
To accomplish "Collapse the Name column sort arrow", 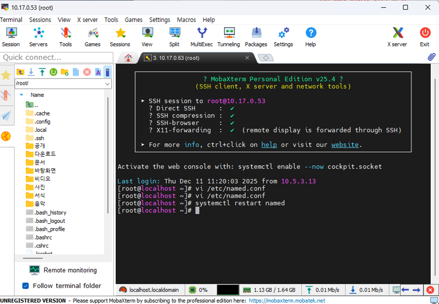I will click(x=21, y=95).
